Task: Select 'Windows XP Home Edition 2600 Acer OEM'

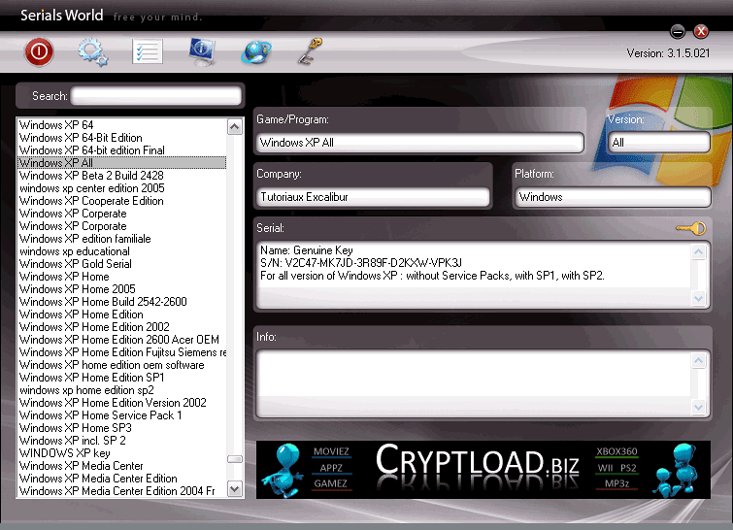Action: coord(122,340)
